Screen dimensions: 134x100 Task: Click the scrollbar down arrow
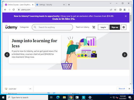(x=131, y=84)
